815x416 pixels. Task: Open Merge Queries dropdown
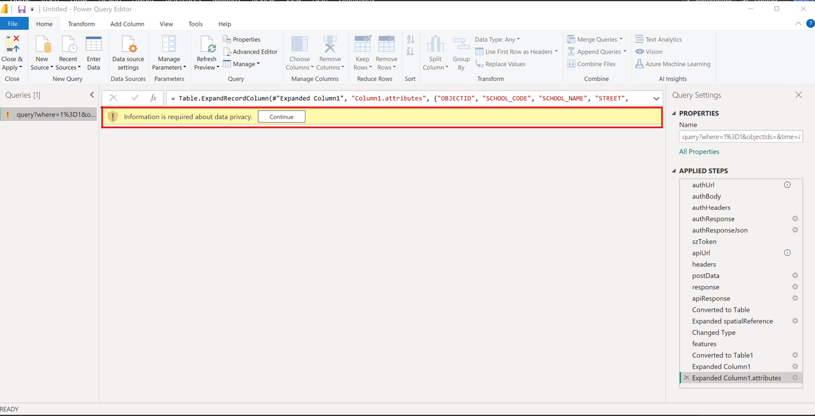[595, 40]
